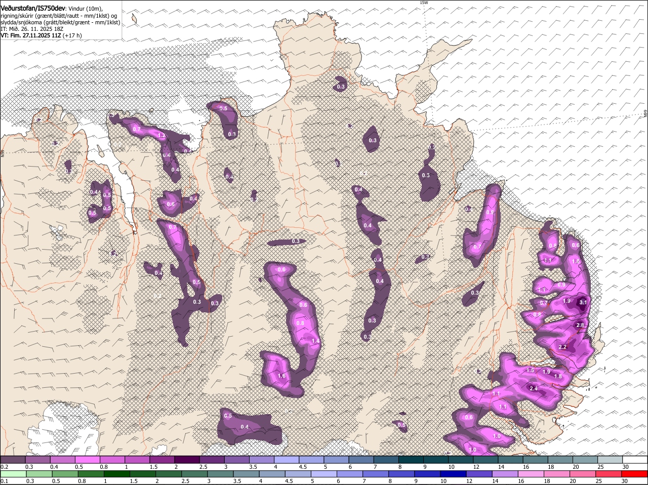The image size is (648, 485).
Task: Click the 15W longitude label at top
Action: (424, 3)
